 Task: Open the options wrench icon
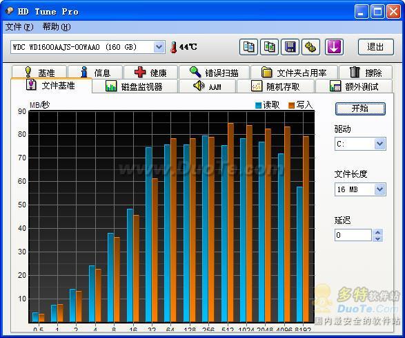(311, 47)
